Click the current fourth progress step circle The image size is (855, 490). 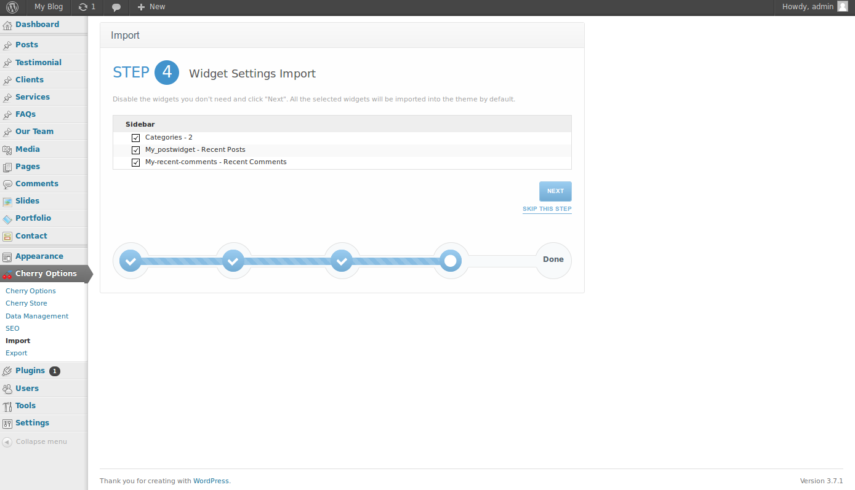click(451, 261)
